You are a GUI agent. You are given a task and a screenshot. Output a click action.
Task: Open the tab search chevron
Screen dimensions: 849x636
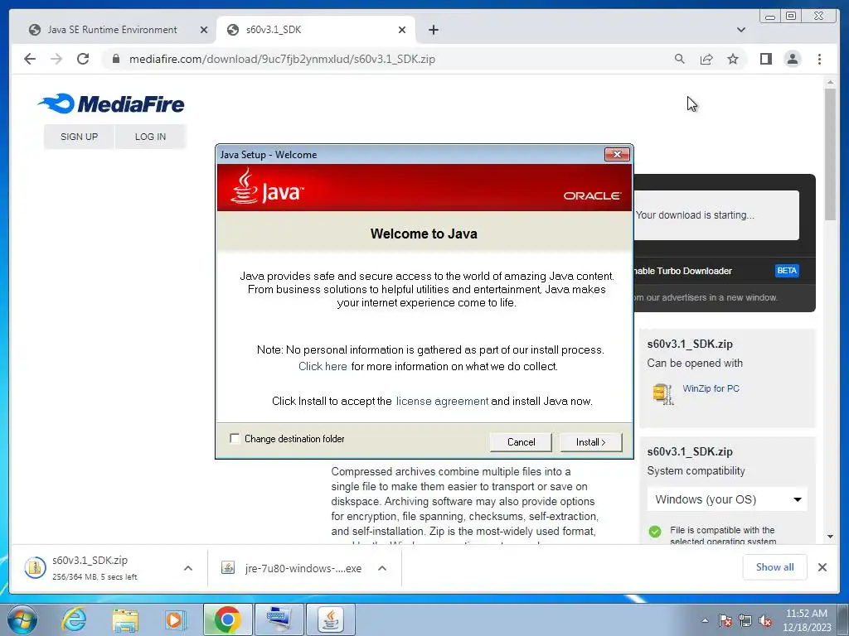741,30
